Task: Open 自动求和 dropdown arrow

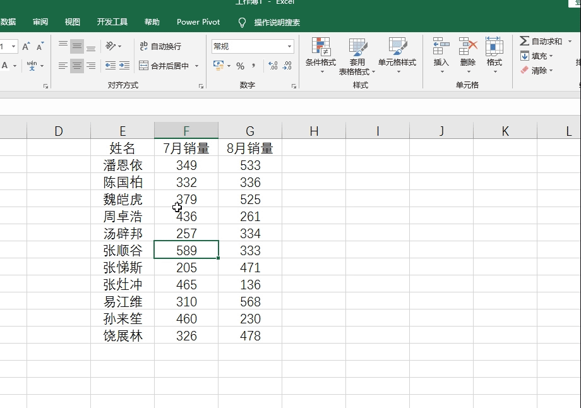Action: click(570, 41)
